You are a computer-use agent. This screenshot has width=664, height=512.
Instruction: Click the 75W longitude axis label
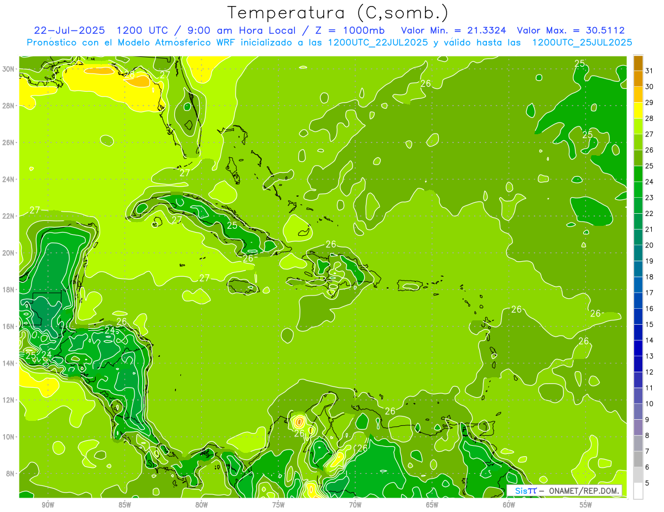(x=278, y=505)
